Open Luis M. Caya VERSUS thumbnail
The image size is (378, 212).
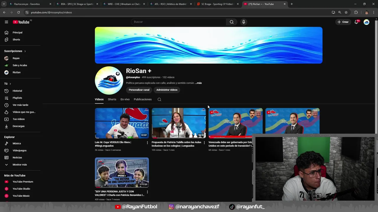click(x=122, y=123)
